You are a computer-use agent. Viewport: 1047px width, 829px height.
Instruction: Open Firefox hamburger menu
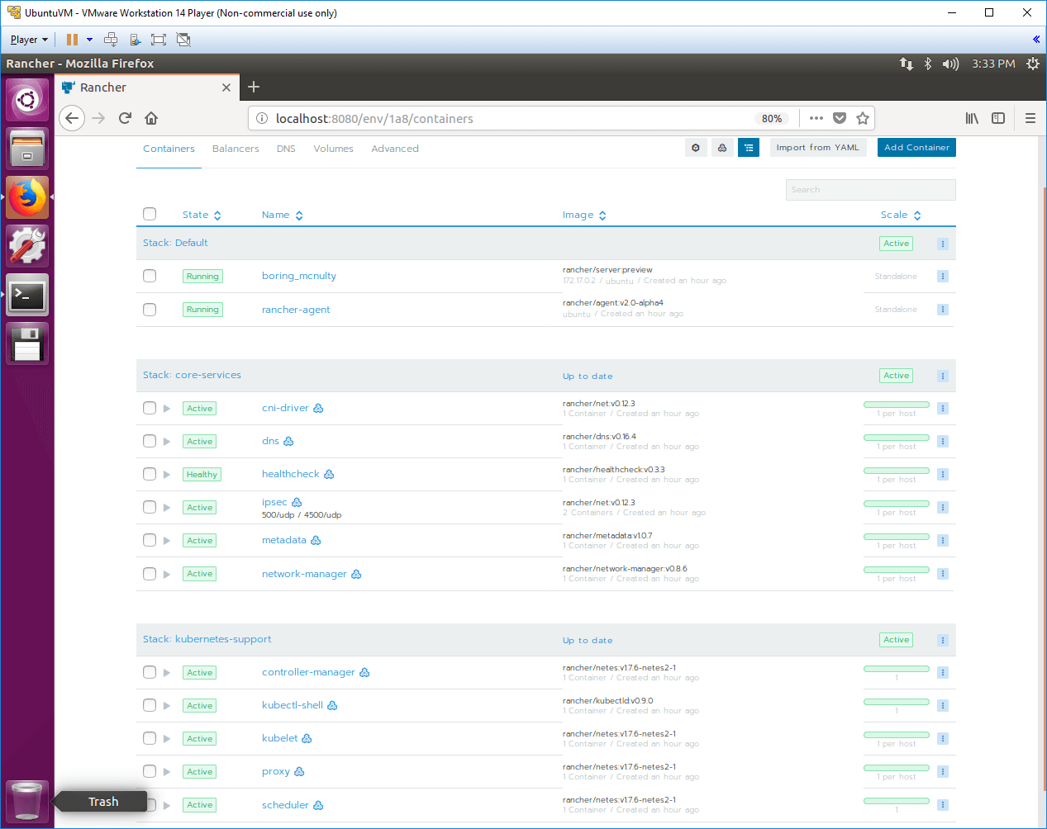click(1030, 118)
